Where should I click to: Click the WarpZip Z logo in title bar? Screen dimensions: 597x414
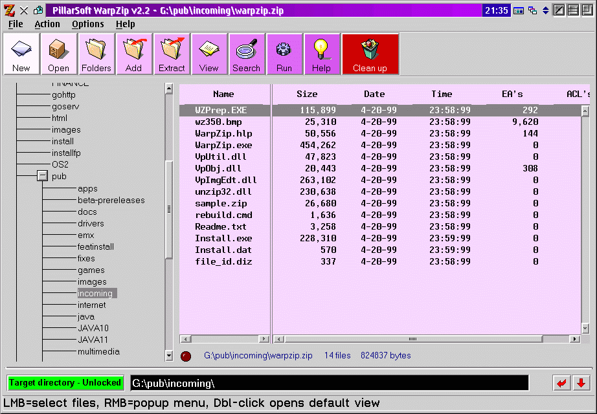(9, 10)
